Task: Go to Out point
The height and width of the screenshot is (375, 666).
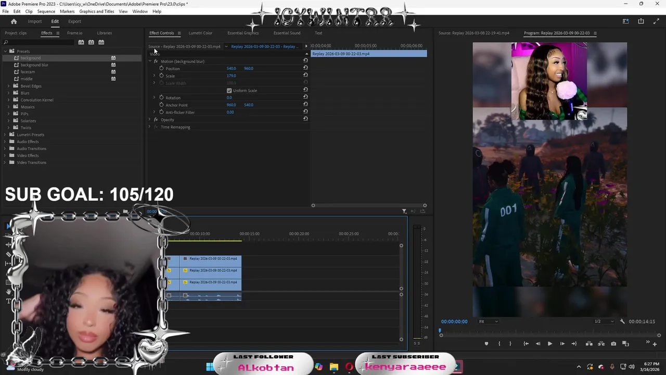Action: [574, 344]
